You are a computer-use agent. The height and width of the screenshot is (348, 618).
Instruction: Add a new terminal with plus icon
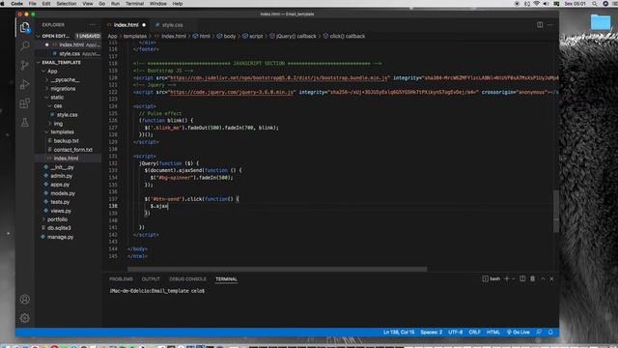[x=507, y=279]
